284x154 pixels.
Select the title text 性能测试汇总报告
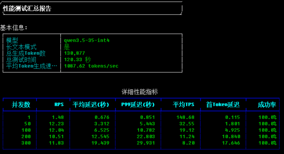(x=27, y=8)
